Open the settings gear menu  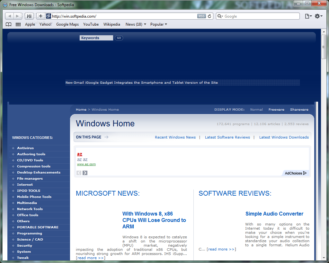(x=318, y=16)
